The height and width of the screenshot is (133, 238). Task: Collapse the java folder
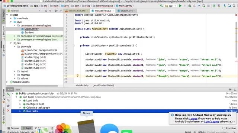tap(11, 22)
